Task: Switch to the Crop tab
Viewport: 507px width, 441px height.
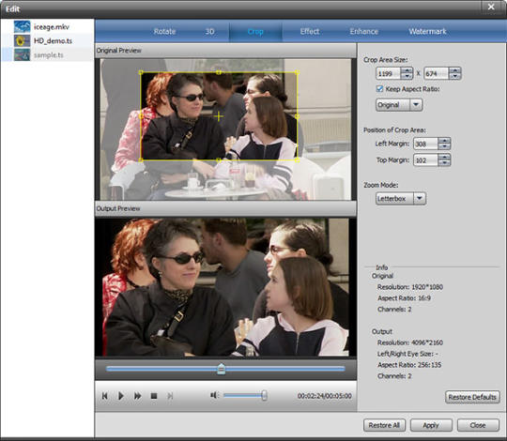Action: pos(255,31)
